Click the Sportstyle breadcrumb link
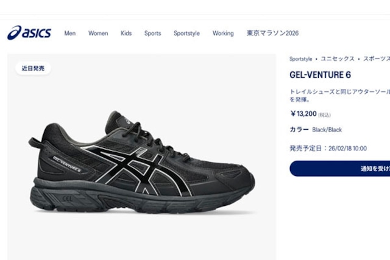 (x=300, y=59)
